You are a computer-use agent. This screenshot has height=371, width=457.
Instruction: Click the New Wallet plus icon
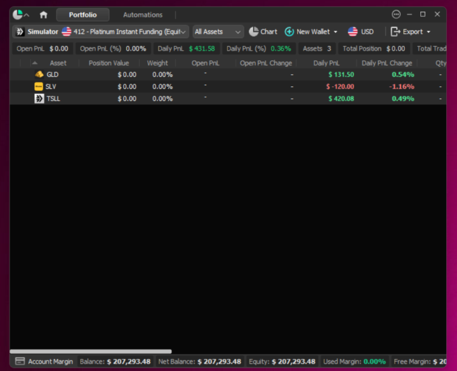pyautogui.click(x=289, y=32)
